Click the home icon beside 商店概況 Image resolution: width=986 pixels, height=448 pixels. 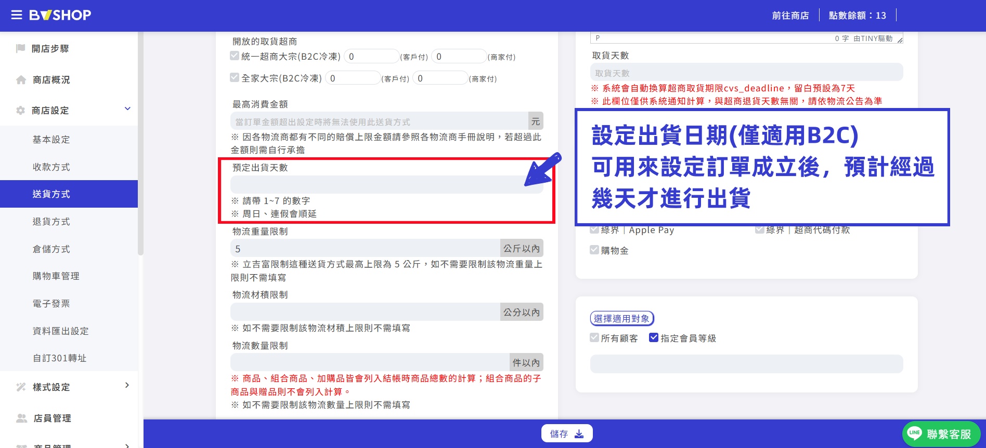[x=21, y=80]
